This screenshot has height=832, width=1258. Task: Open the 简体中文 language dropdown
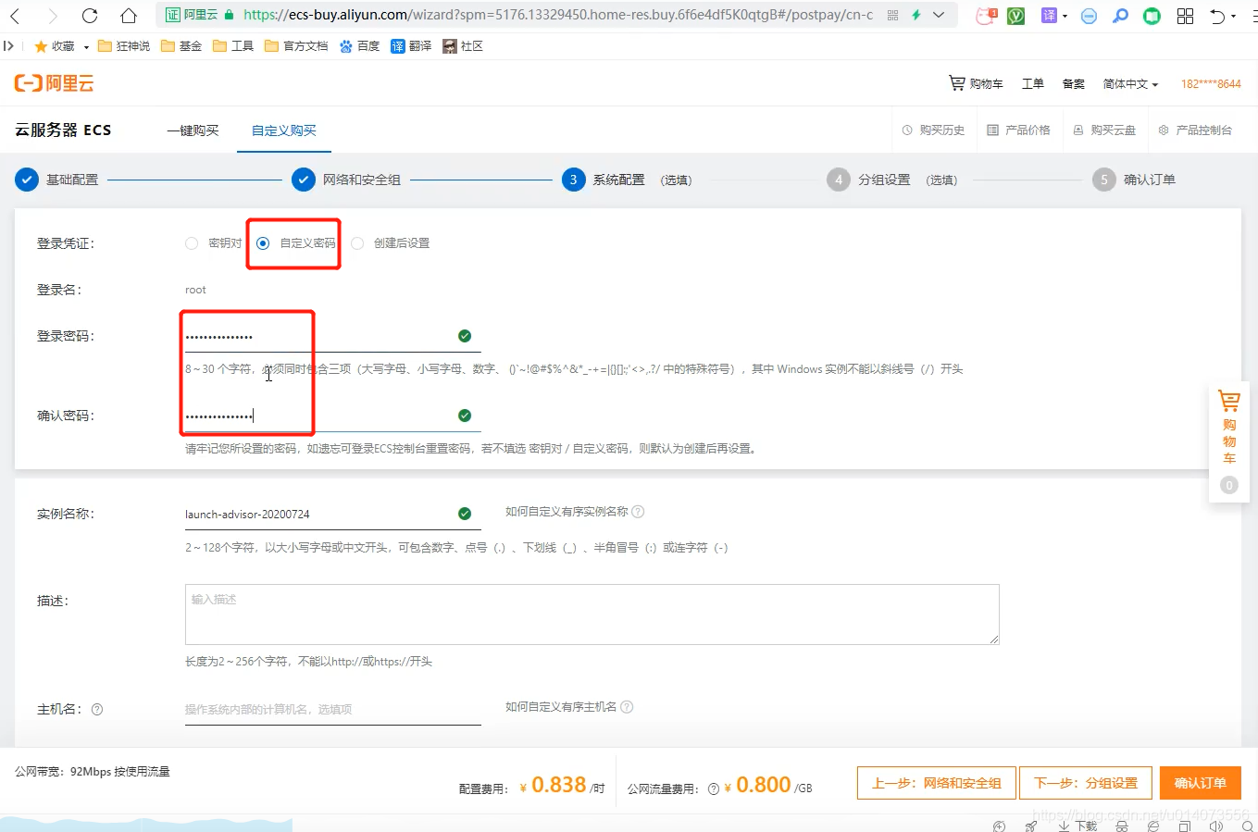point(1130,84)
